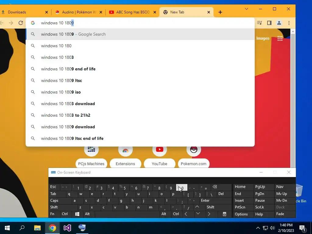
Task: Toggle left Alt key on On-Screen Keyboard
Action: coord(87,214)
